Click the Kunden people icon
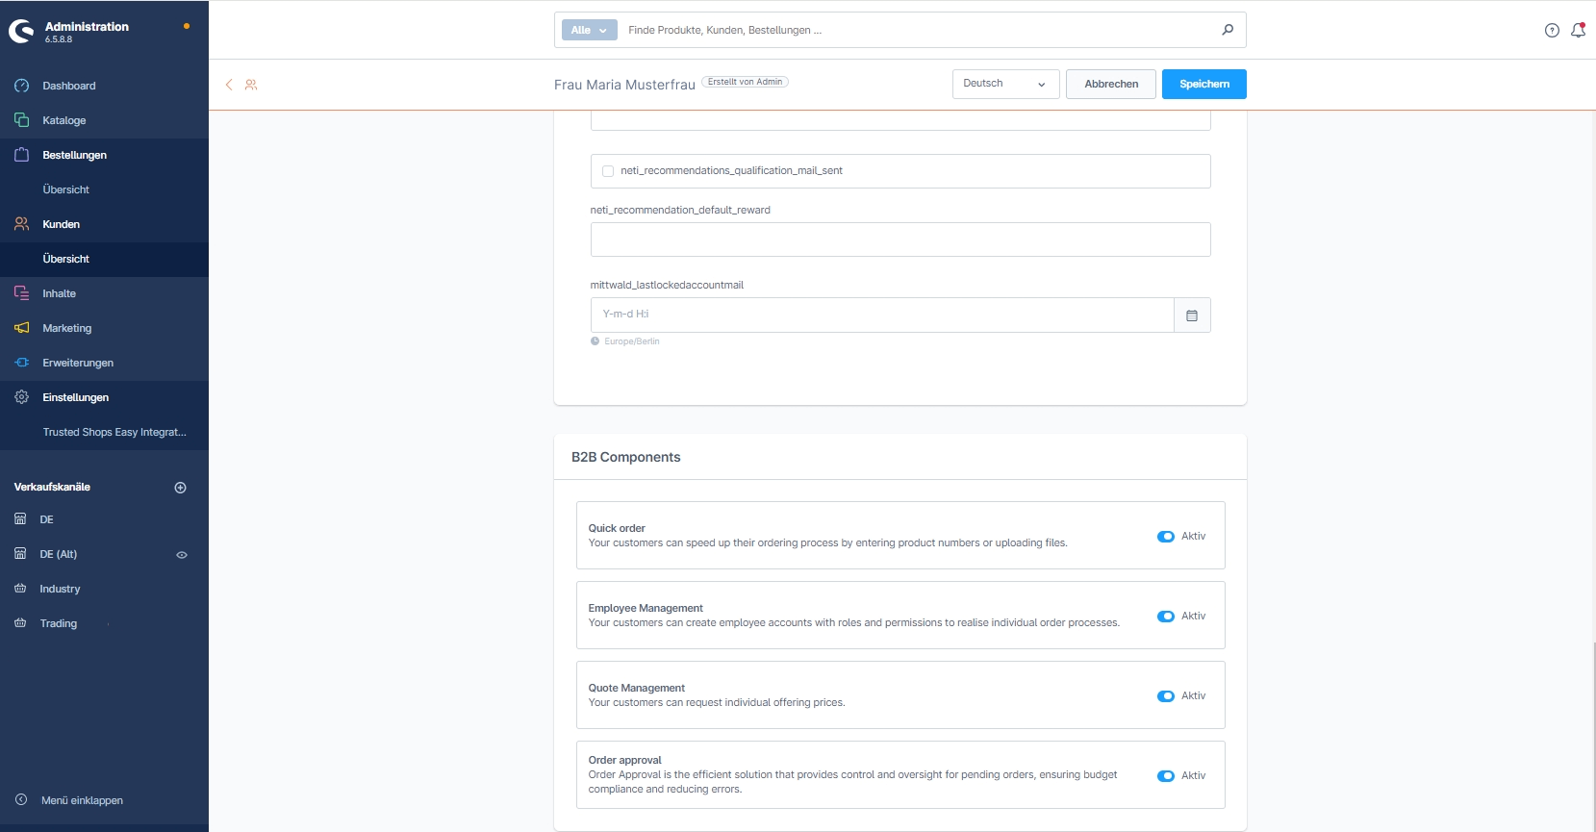The height and width of the screenshot is (832, 1596). [x=21, y=224]
